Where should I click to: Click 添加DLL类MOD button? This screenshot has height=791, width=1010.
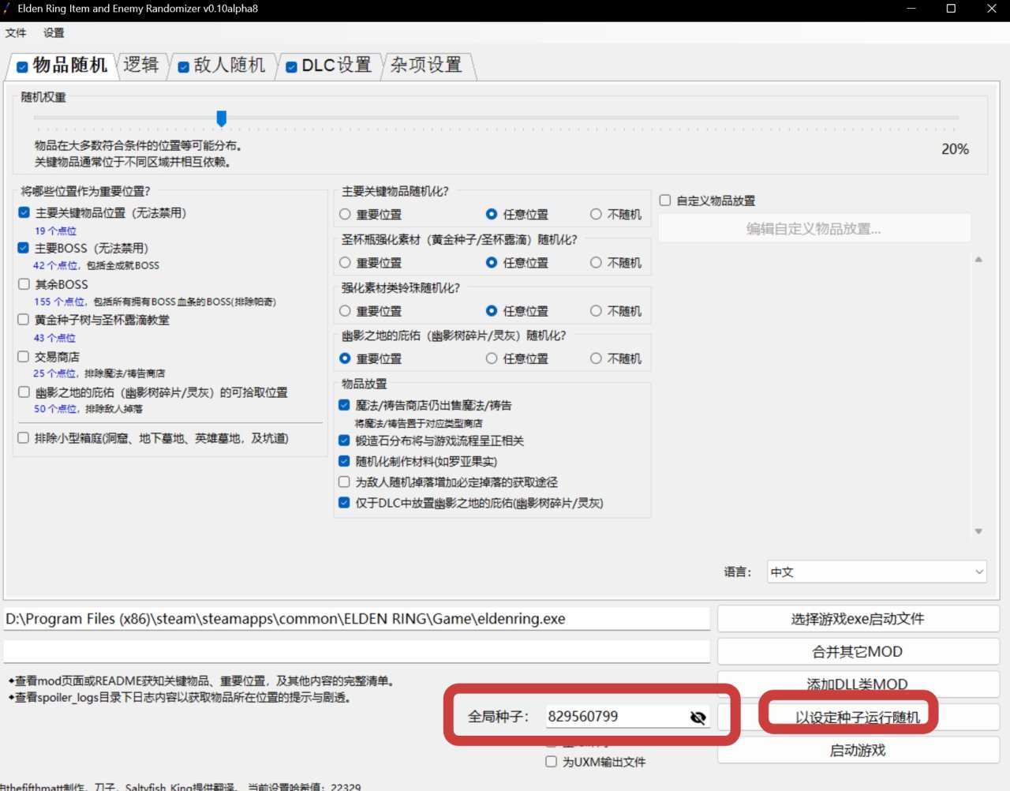(858, 684)
